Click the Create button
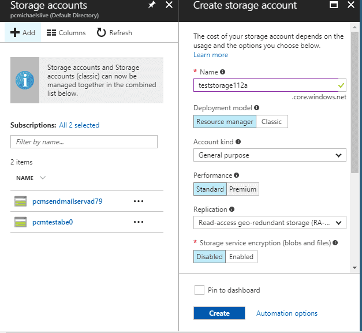 pyautogui.click(x=219, y=313)
